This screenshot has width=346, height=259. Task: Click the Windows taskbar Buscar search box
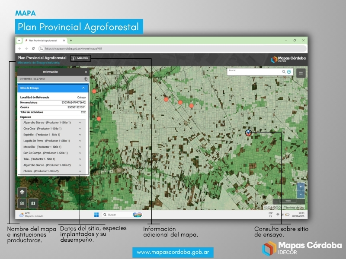pos(122,215)
